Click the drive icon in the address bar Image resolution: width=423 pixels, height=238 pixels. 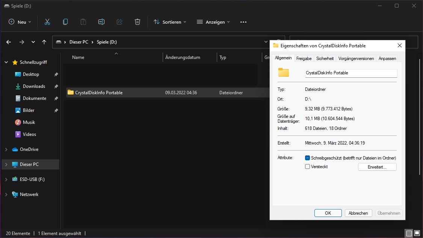click(x=59, y=42)
